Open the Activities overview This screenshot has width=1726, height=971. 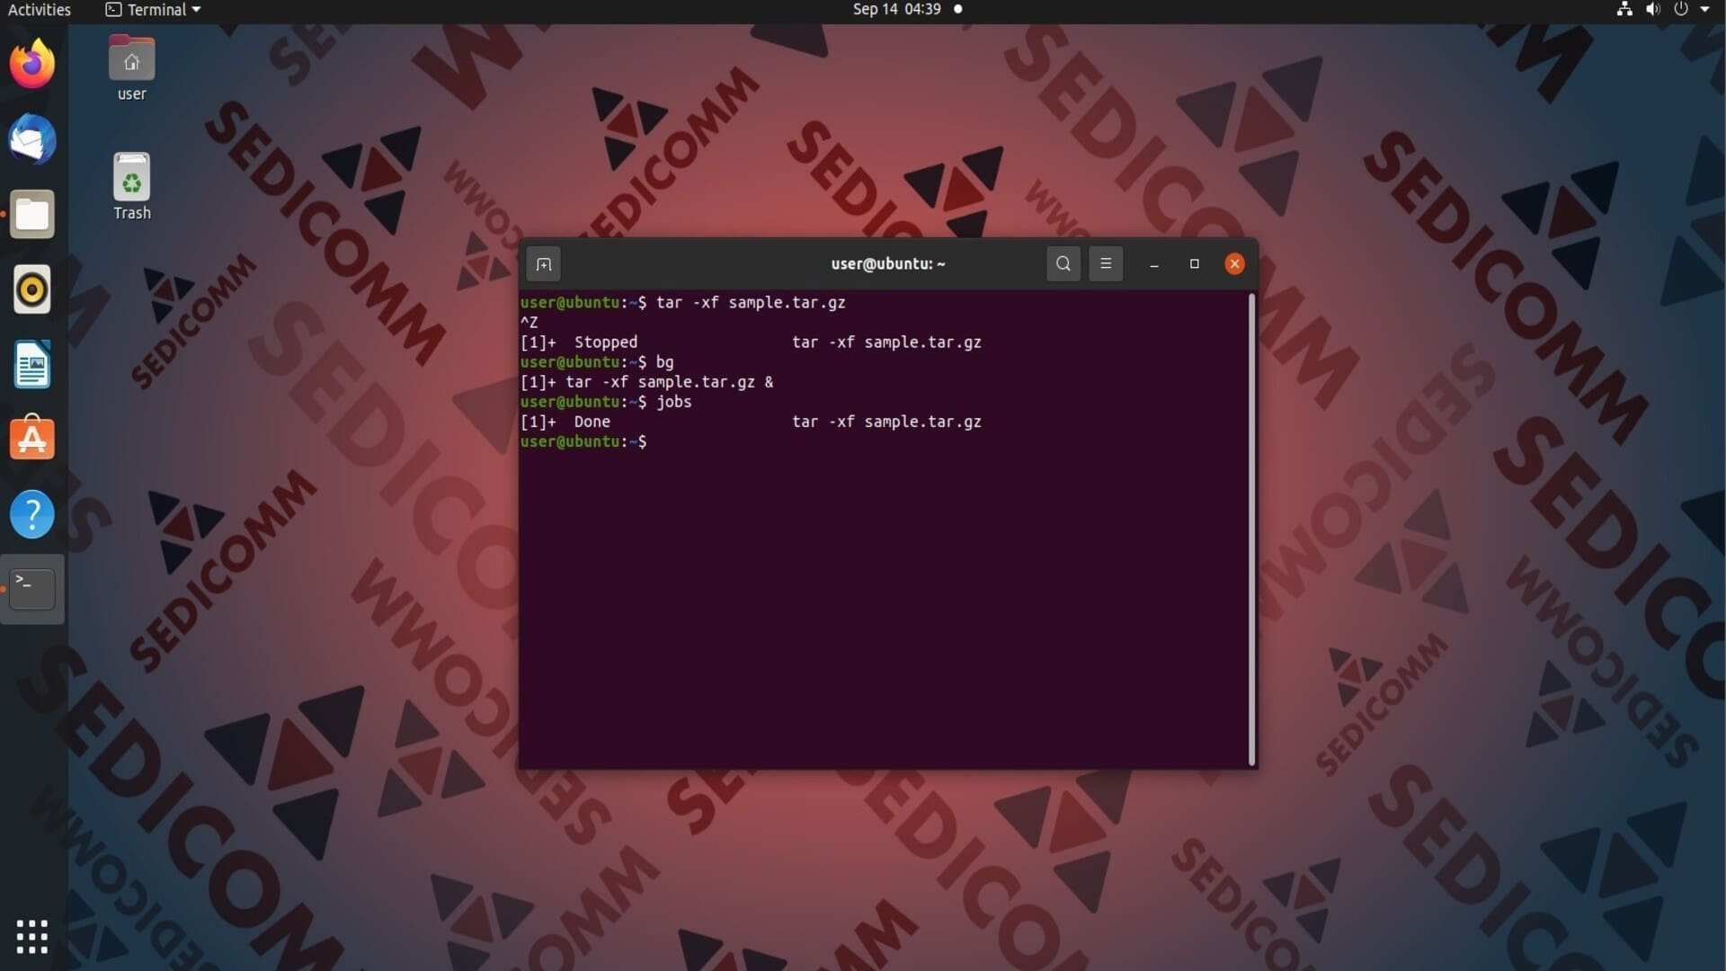[39, 10]
